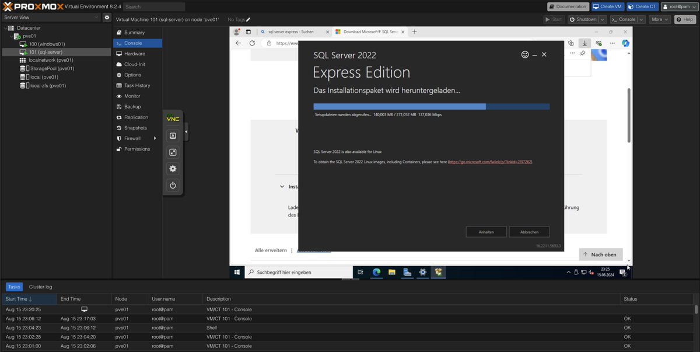Collapse the pve01 node arrow

click(10, 36)
